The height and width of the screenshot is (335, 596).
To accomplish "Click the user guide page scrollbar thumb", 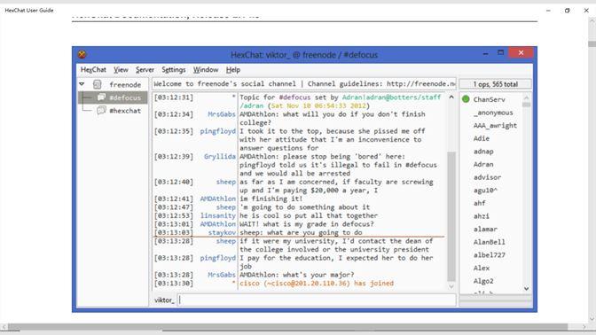I will [592, 44].
